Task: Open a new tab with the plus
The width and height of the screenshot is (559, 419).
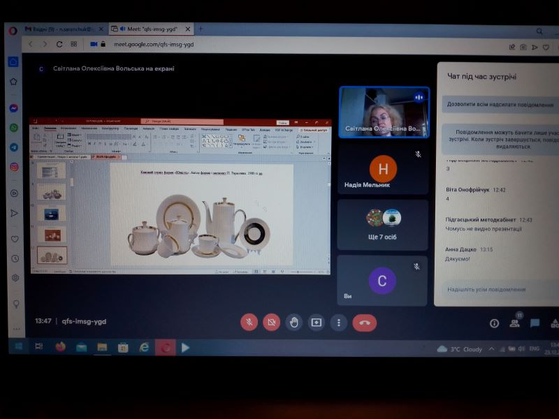Action: tap(201, 29)
